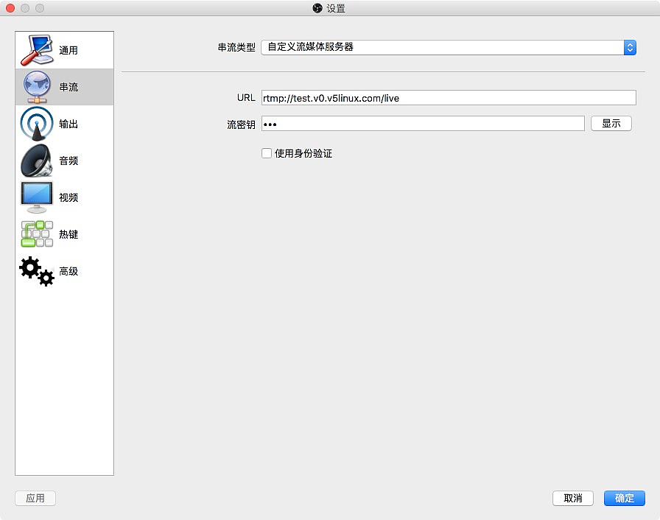The height and width of the screenshot is (520, 660).
Task: Open Video settings via the monitor icon
Action: [37, 197]
